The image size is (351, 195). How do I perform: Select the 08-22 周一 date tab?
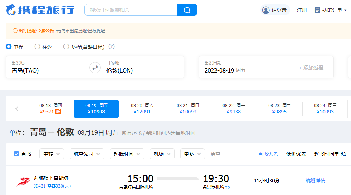pyautogui.click(x=234, y=108)
